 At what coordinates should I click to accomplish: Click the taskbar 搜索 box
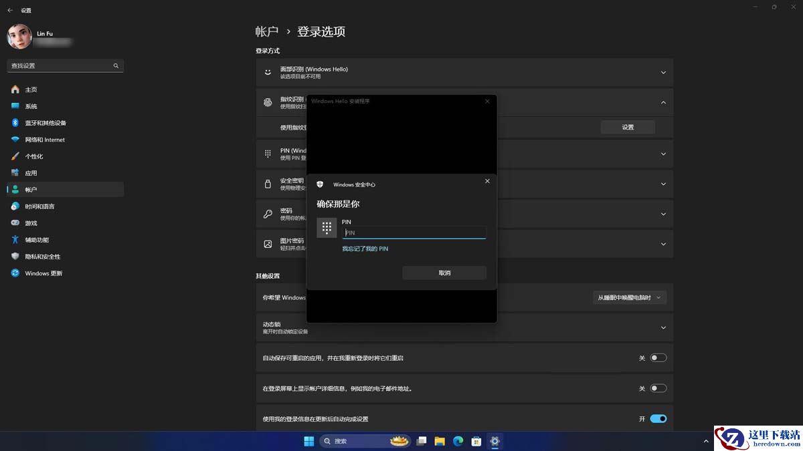click(x=365, y=441)
